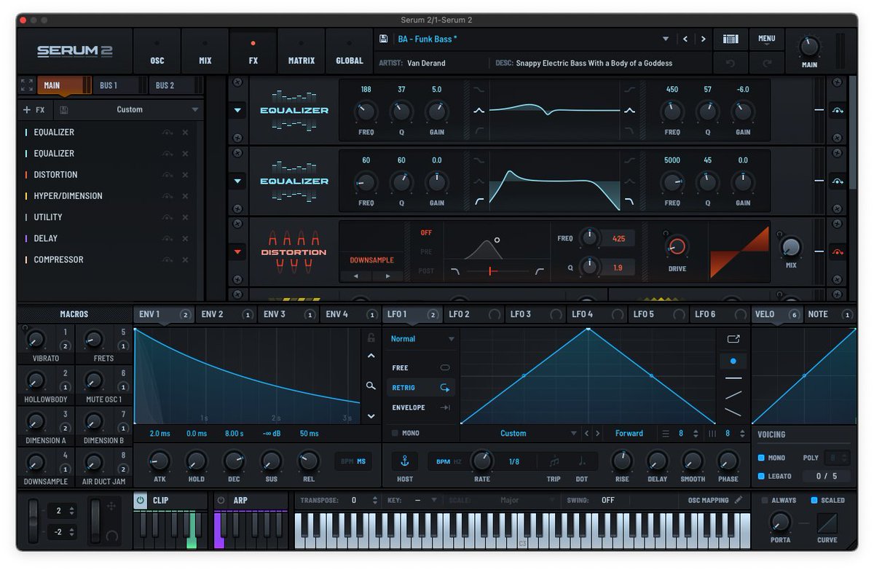
Task: Open the MENU dropdown
Action: coord(767,39)
